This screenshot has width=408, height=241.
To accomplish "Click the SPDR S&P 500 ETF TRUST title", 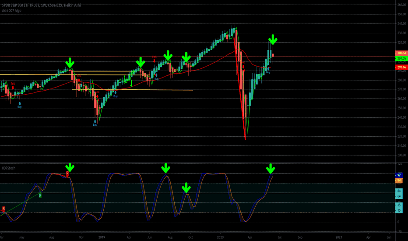I will (21, 5).
